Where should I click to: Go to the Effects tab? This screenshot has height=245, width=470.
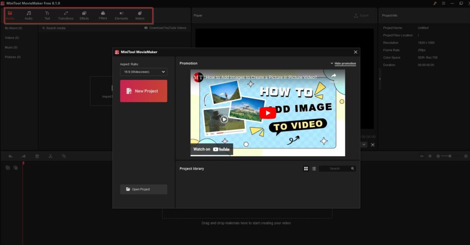click(x=84, y=16)
